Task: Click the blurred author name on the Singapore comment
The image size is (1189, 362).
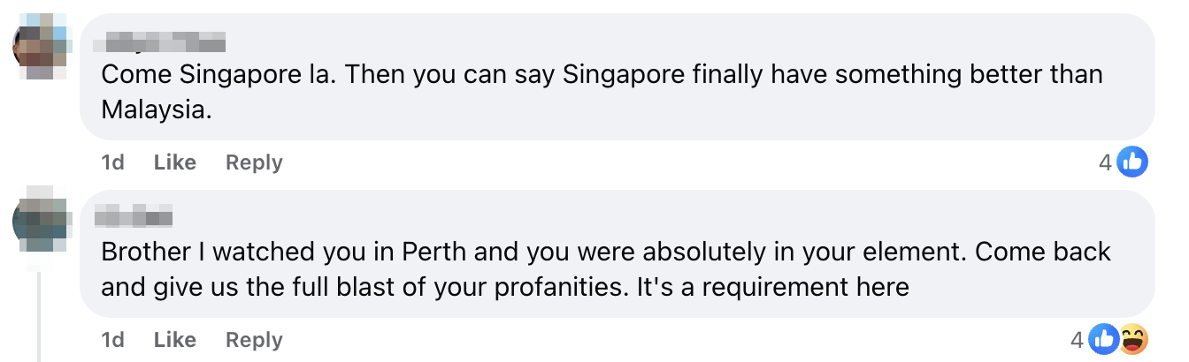Action: point(164,41)
